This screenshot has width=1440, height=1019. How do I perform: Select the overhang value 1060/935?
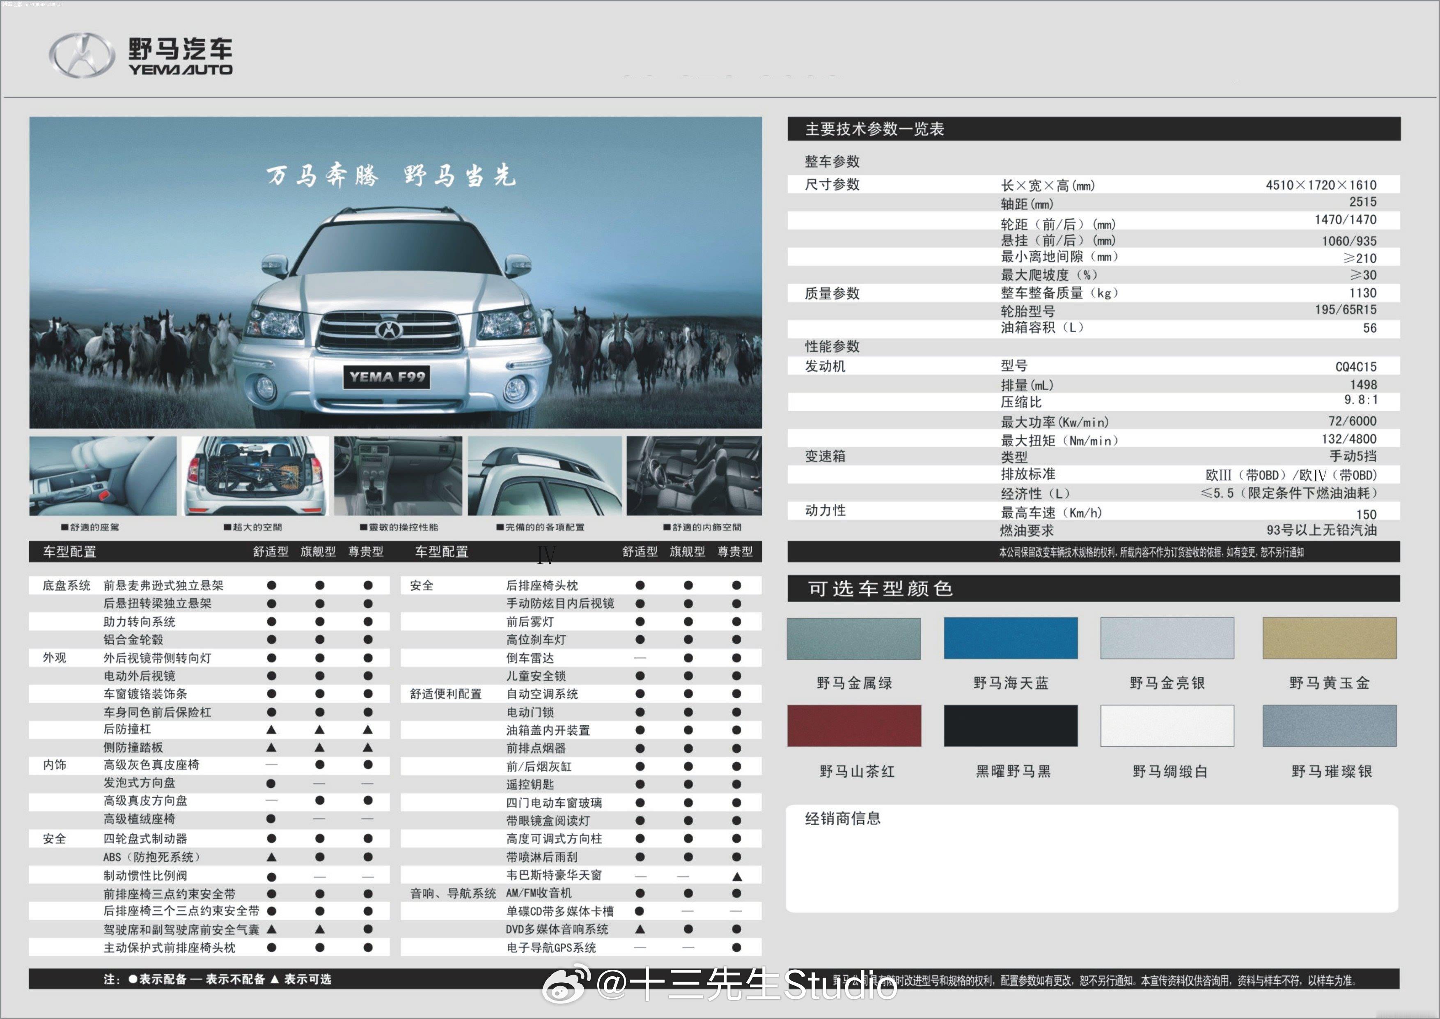1349,241
